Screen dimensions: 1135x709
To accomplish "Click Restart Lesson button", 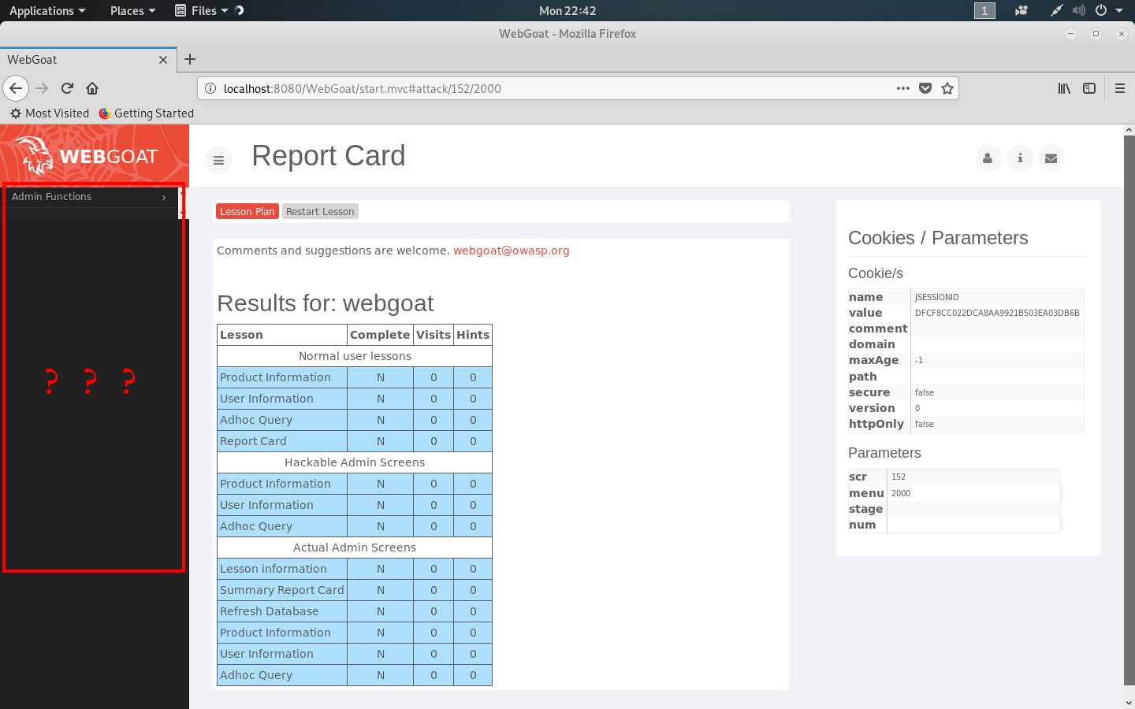I will pos(320,211).
